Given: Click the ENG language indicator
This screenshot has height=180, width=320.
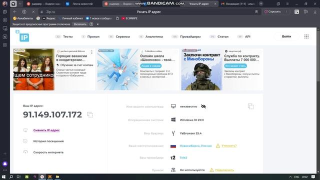Looking at the screenshot, I should (296, 176).
